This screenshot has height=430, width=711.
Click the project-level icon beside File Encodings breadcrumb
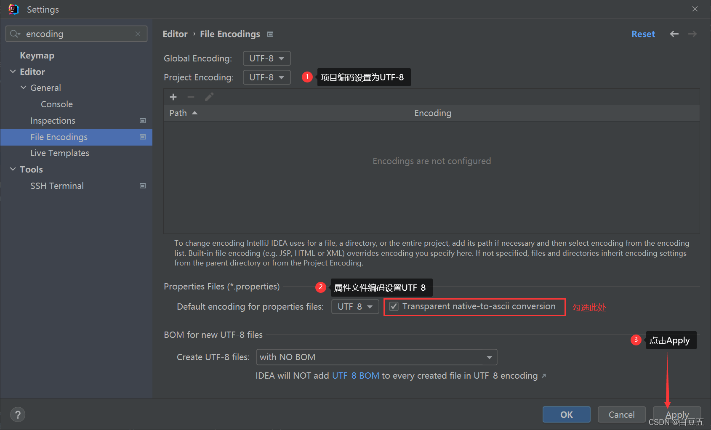click(270, 34)
